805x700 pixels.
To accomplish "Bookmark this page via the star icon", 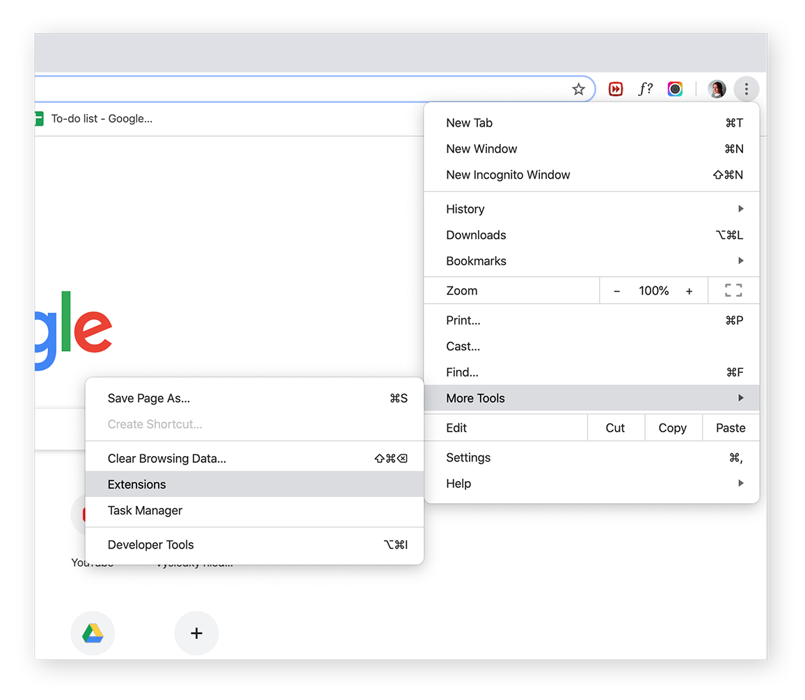I will (x=578, y=89).
